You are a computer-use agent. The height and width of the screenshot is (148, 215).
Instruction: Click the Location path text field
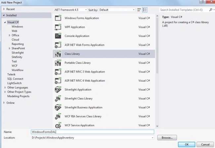[91, 138]
